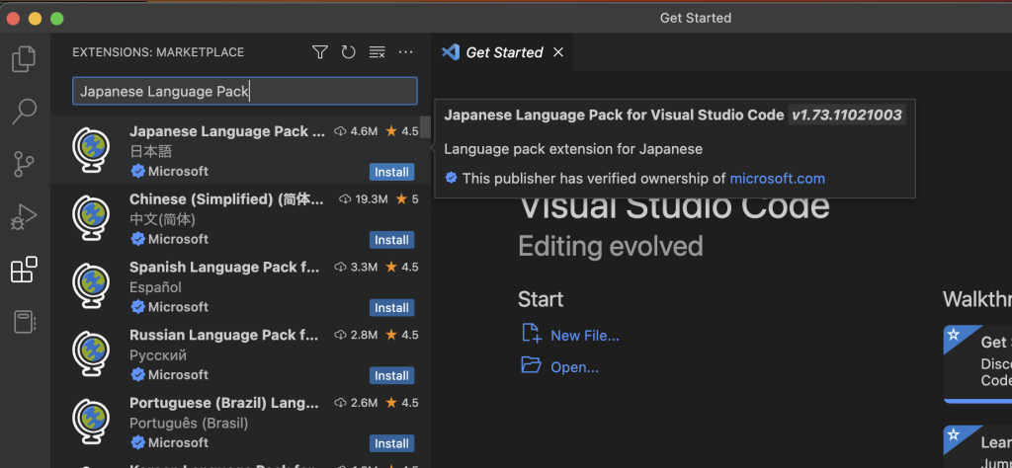Click Chinese pack 19.3M download count
The width and height of the screenshot is (1012, 468).
pyautogui.click(x=364, y=199)
